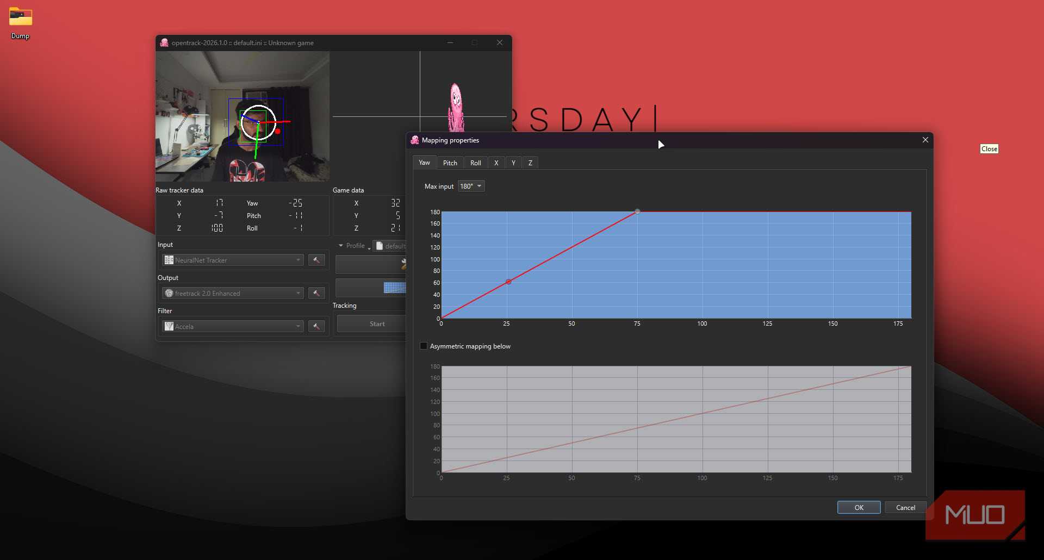Image resolution: width=1044 pixels, height=560 pixels.
Task: Switch to the X tab
Action: click(496, 163)
